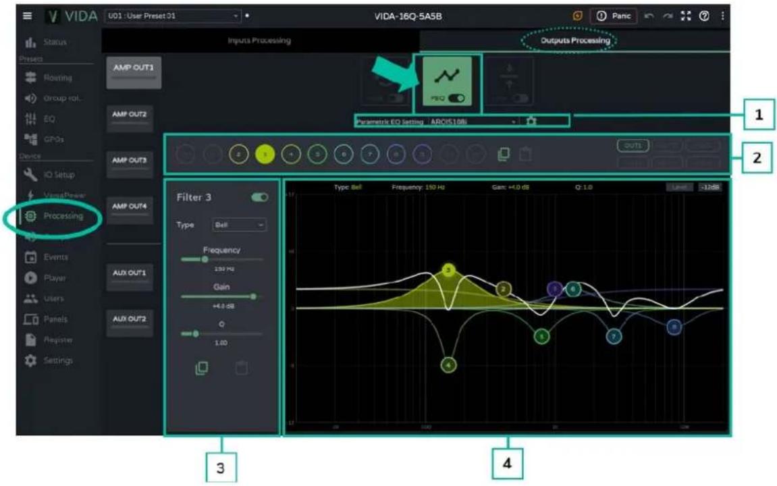The height and width of the screenshot is (486, 777).
Task: Click the Gain slider handle
Action: click(x=253, y=296)
